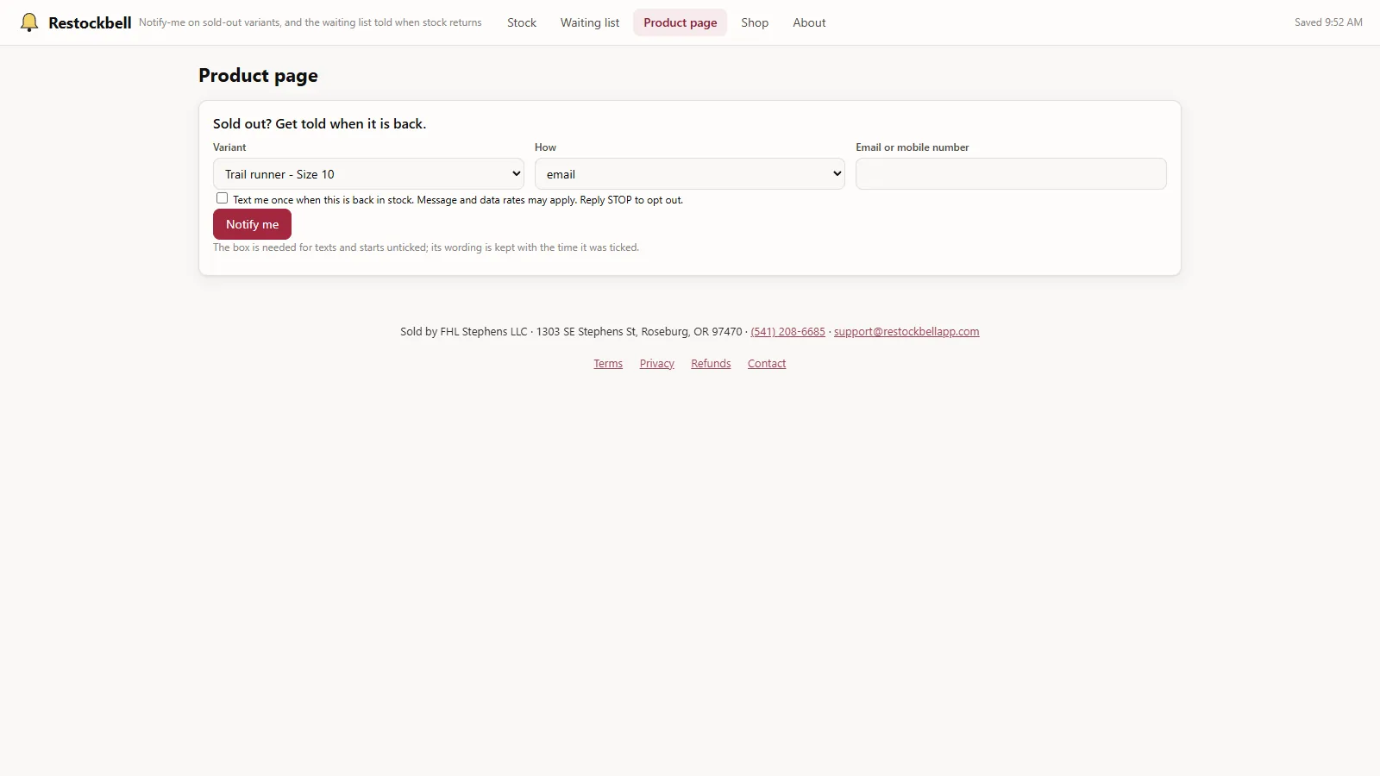Image resolution: width=1380 pixels, height=776 pixels.
Task: Call the (541) 208-6685 phone link
Action: point(787,332)
